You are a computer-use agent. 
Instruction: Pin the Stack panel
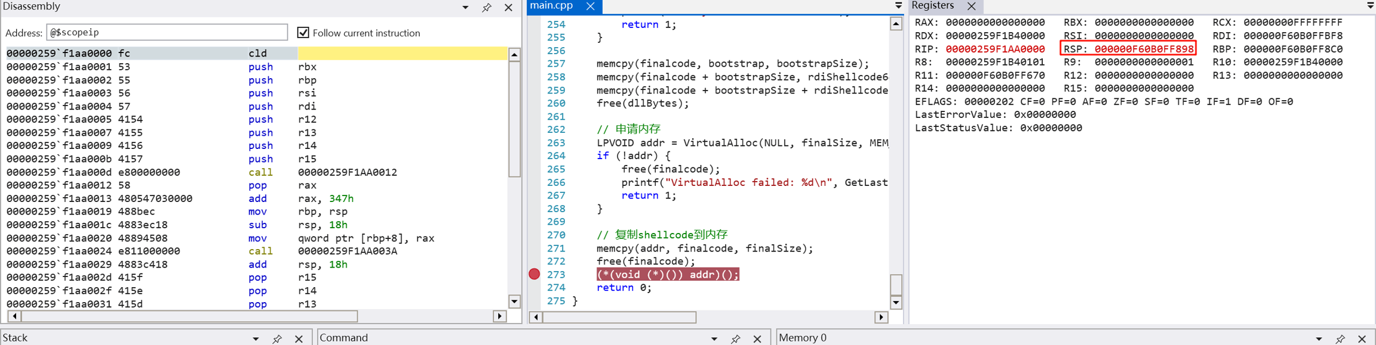coord(277,338)
